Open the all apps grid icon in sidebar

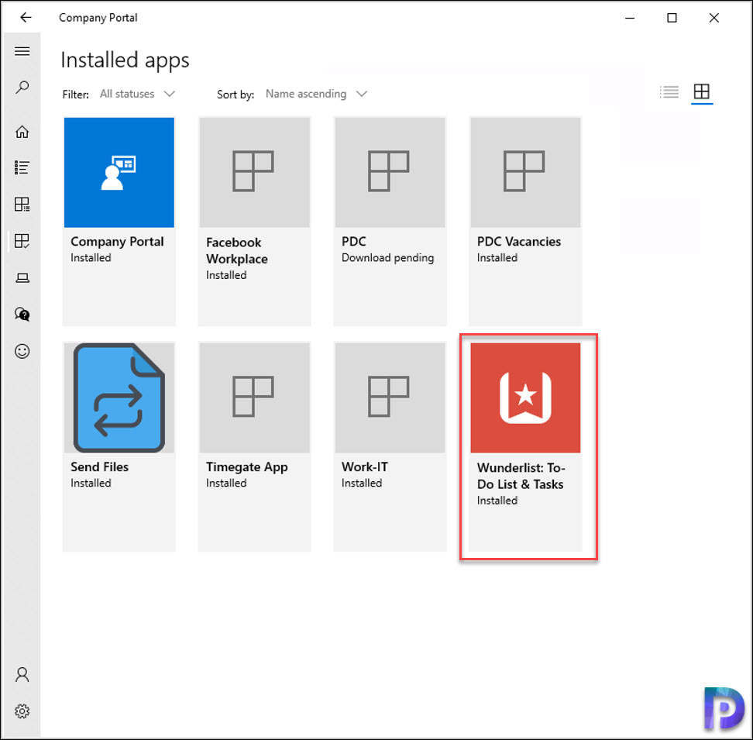[22, 205]
